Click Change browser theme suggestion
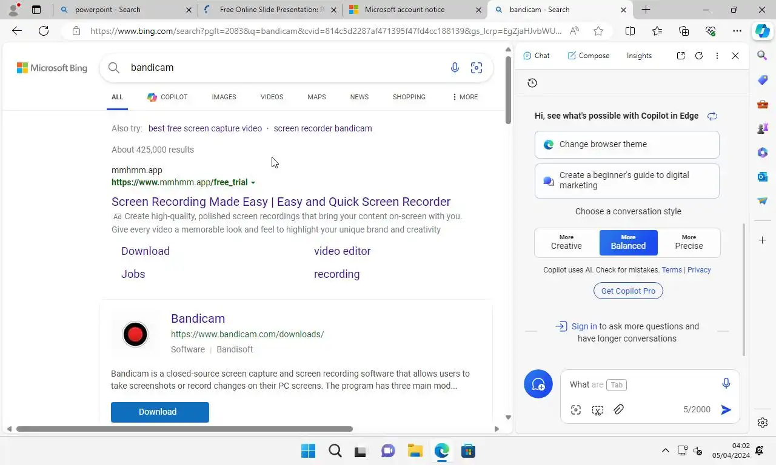The image size is (776, 465). [x=627, y=145]
